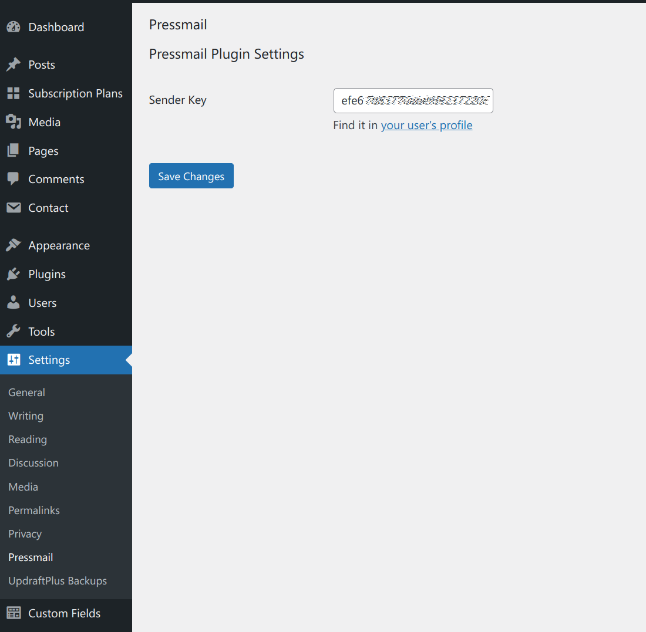This screenshot has width=646, height=632.
Task: Click the Custom Fields table icon
Action: (14, 613)
